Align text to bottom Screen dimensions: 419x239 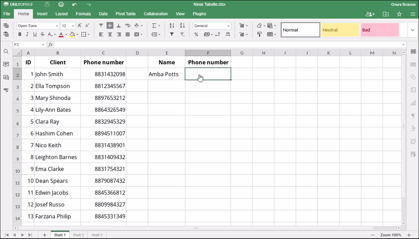coord(119,26)
